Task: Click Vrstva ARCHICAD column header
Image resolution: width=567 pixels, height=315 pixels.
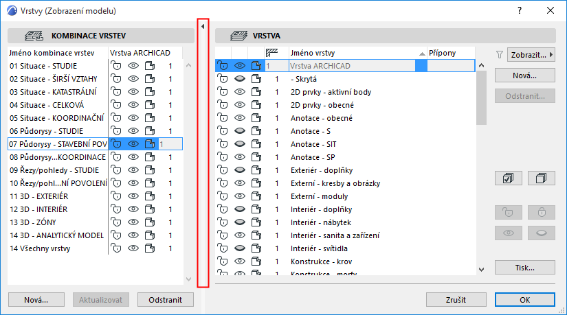Action: click(x=145, y=53)
